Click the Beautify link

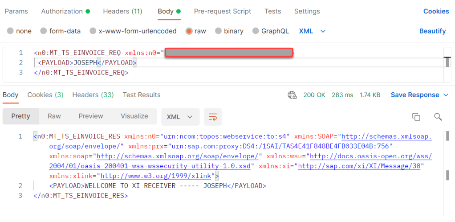[x=432, y=31]
